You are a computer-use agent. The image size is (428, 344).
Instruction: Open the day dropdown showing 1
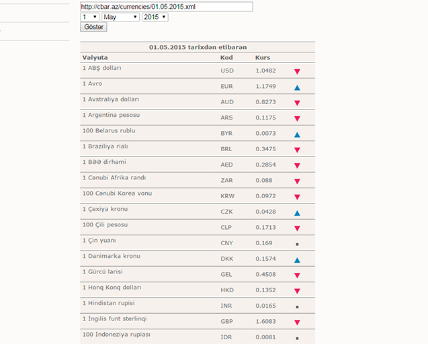click(89, 17)
